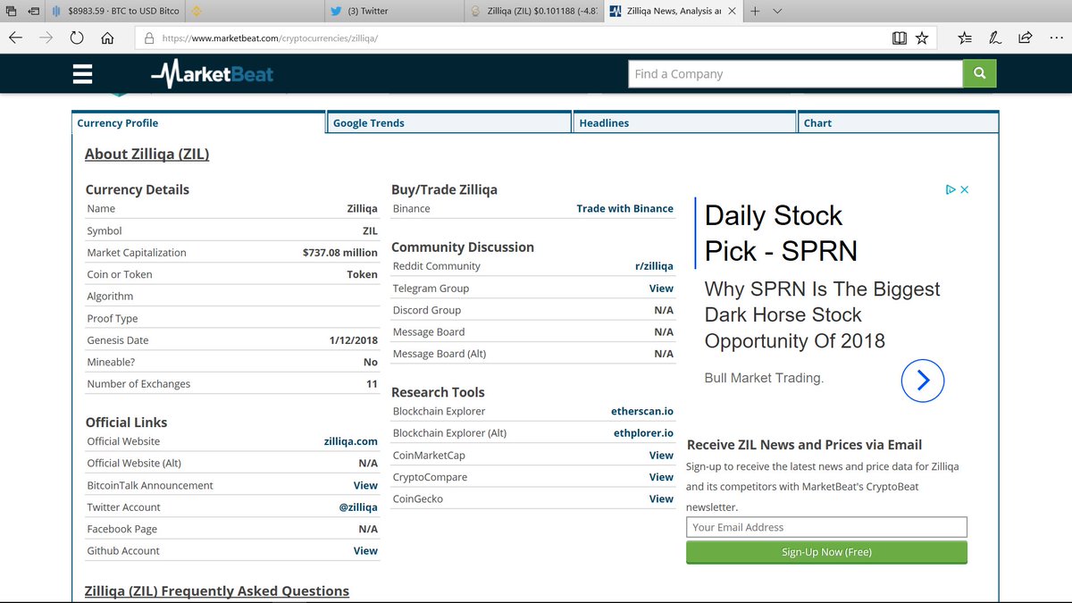Click the Mineable? value No

tap(371, 362)
